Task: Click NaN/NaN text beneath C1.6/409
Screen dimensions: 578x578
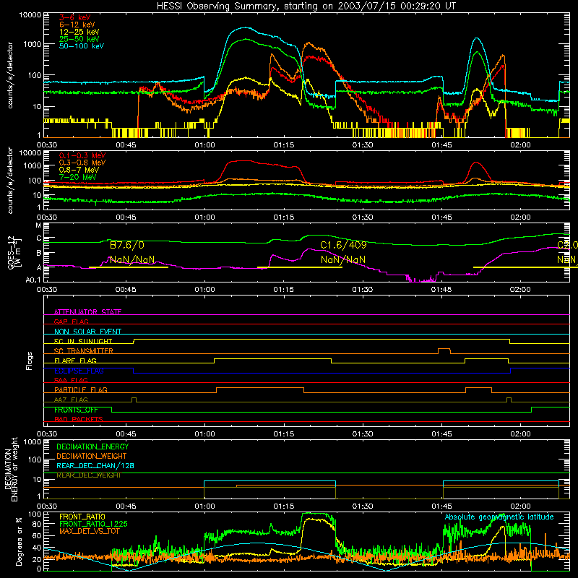Action: click(343, 259)
